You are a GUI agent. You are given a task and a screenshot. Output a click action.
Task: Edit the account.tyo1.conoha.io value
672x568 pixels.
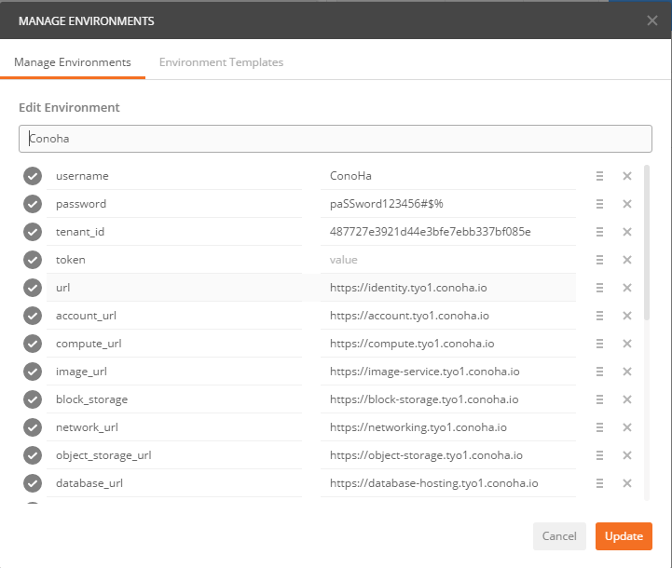pyautogui.click(x=448, y=316)
